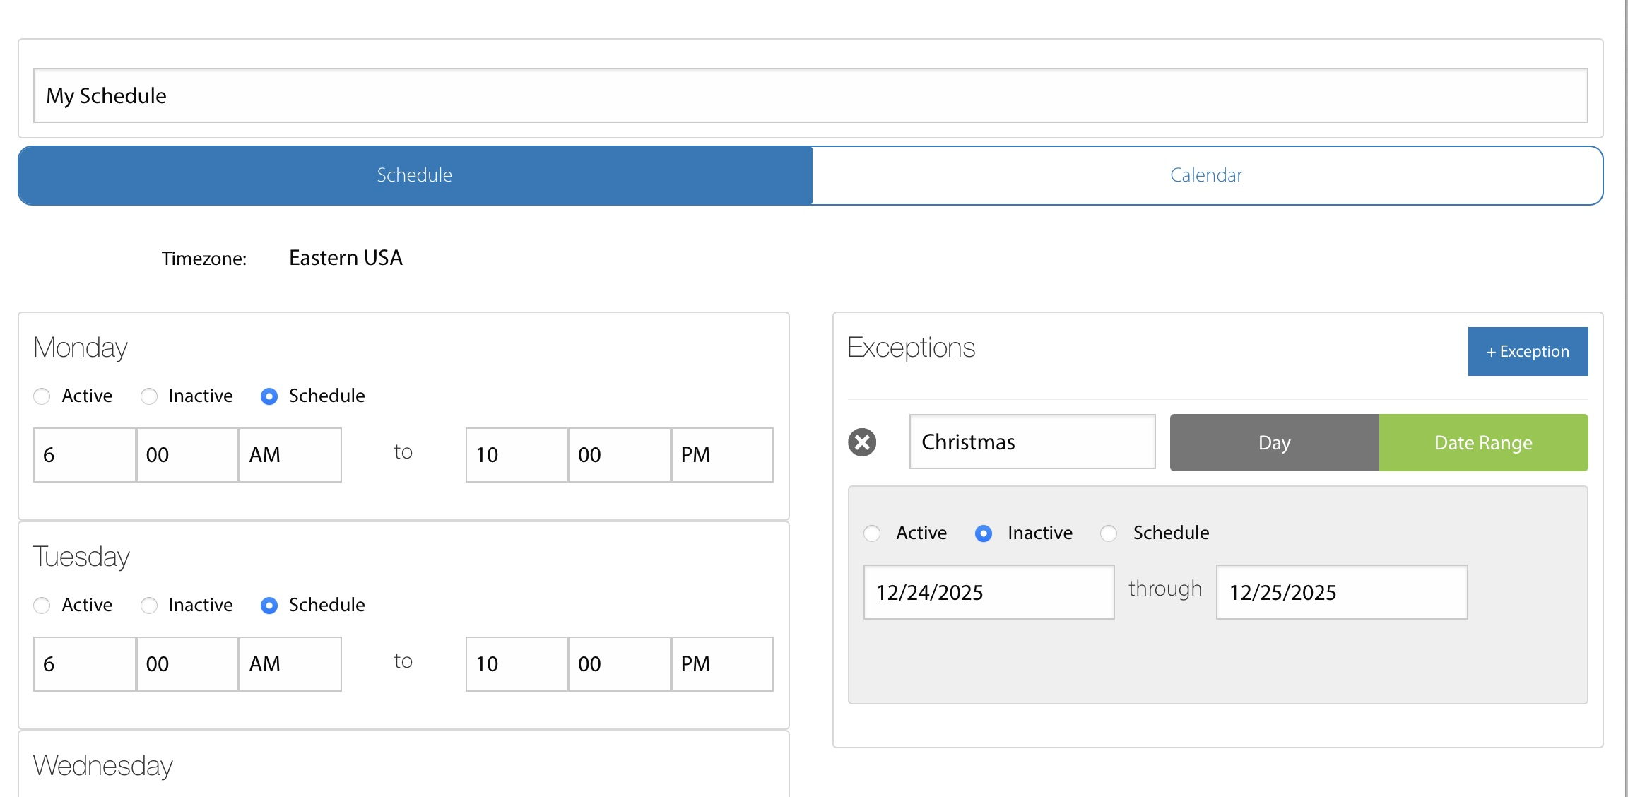Choose Schedule option for Christmas exception
The image size is (1628, 797).
click(x=1109, y=533)
